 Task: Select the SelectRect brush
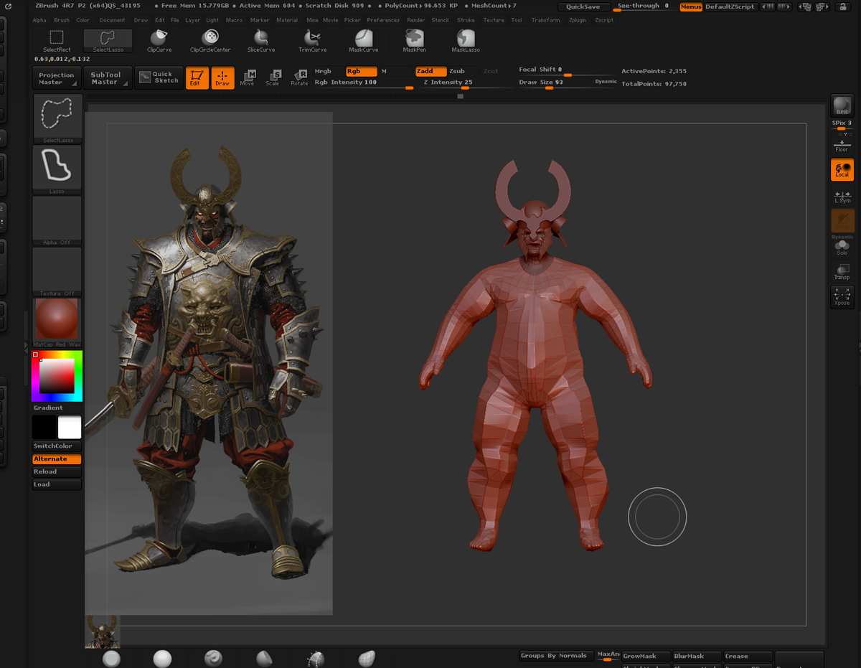click(x=57, y=40)
